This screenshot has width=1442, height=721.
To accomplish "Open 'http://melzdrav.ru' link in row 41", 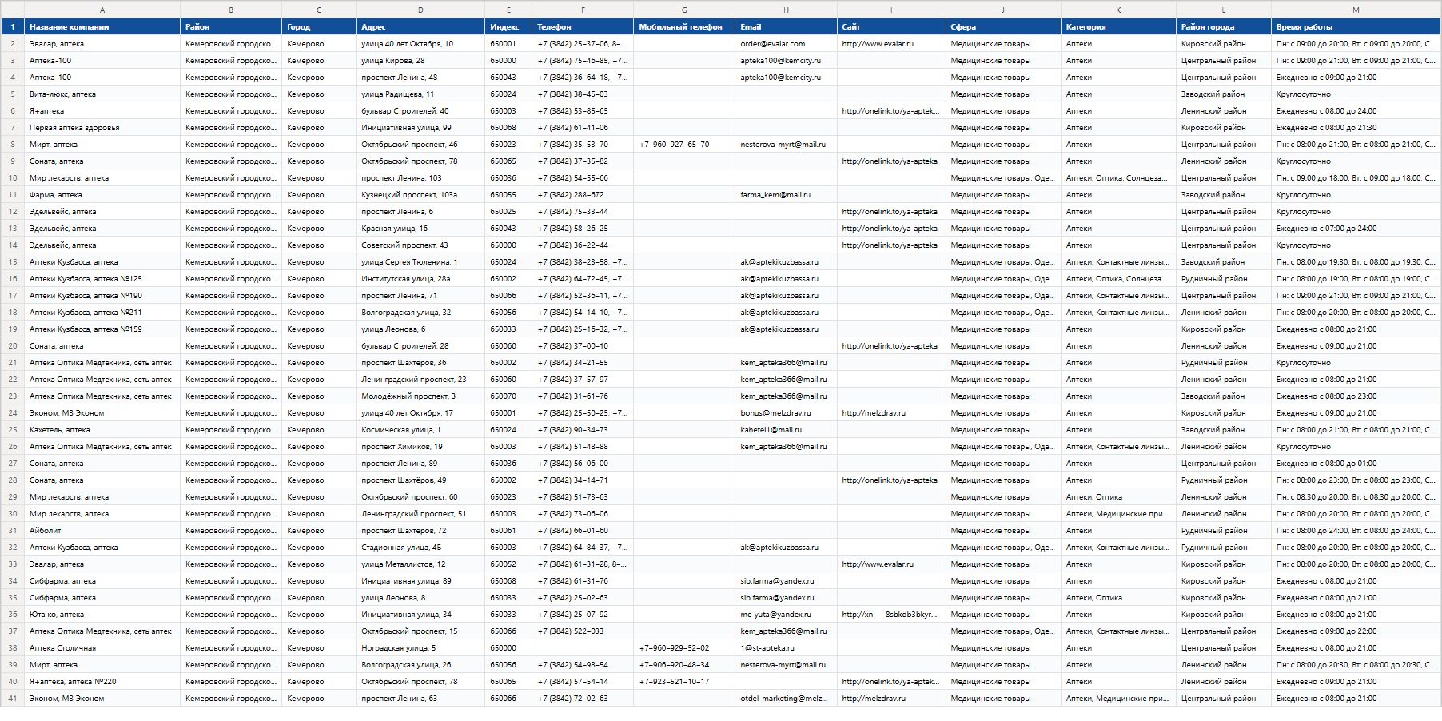I will coord(891,699).
